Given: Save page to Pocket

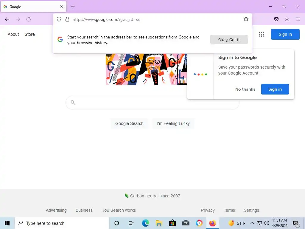Looking at the screenshot, I should tap(276, 19).
